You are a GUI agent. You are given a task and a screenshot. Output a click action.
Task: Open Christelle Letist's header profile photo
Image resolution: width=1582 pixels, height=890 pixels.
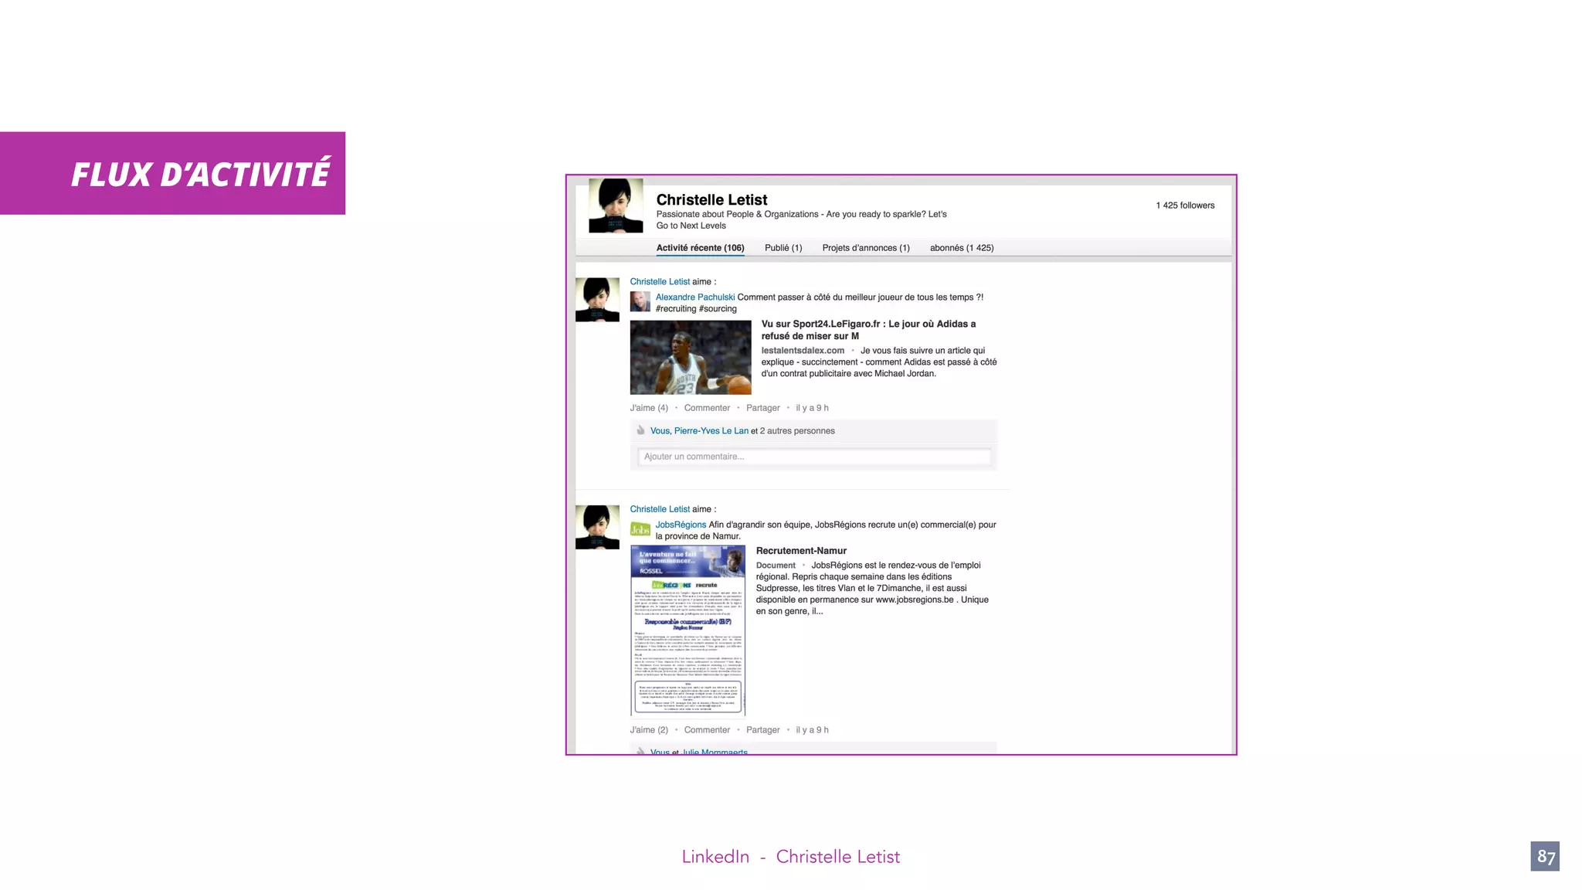tap(616, 206)
